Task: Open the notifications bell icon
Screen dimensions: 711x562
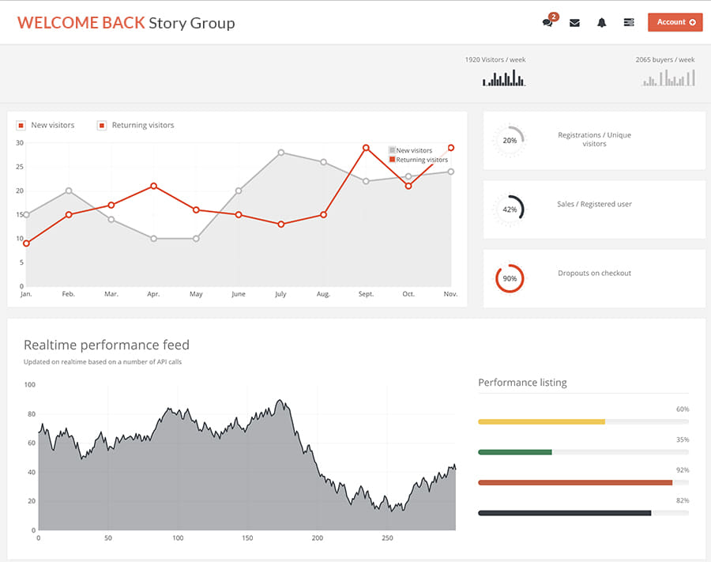Action: [601, 22]
